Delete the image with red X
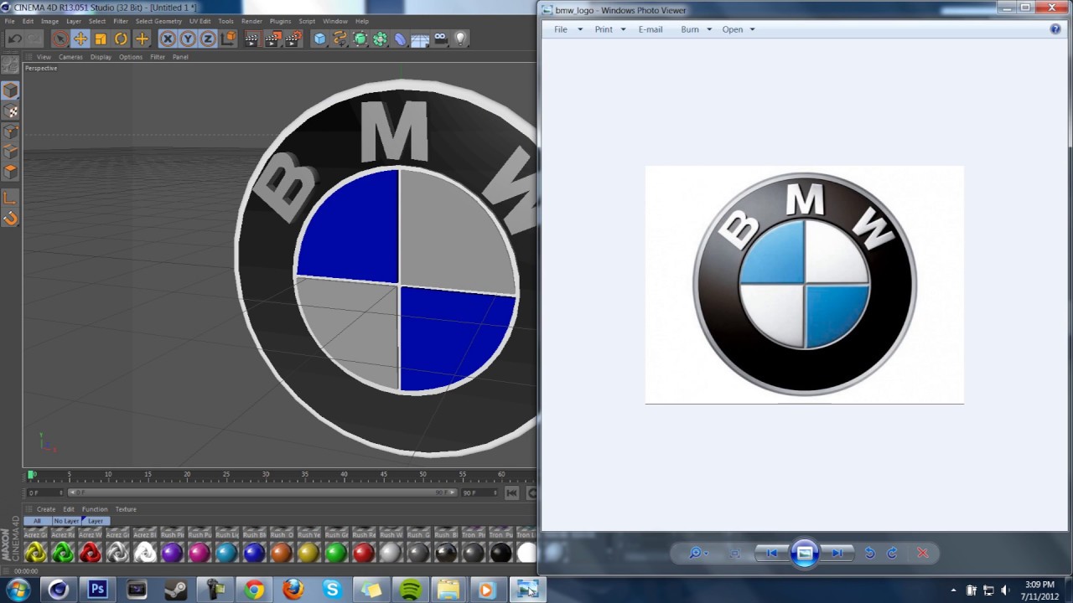 [922, 553]
